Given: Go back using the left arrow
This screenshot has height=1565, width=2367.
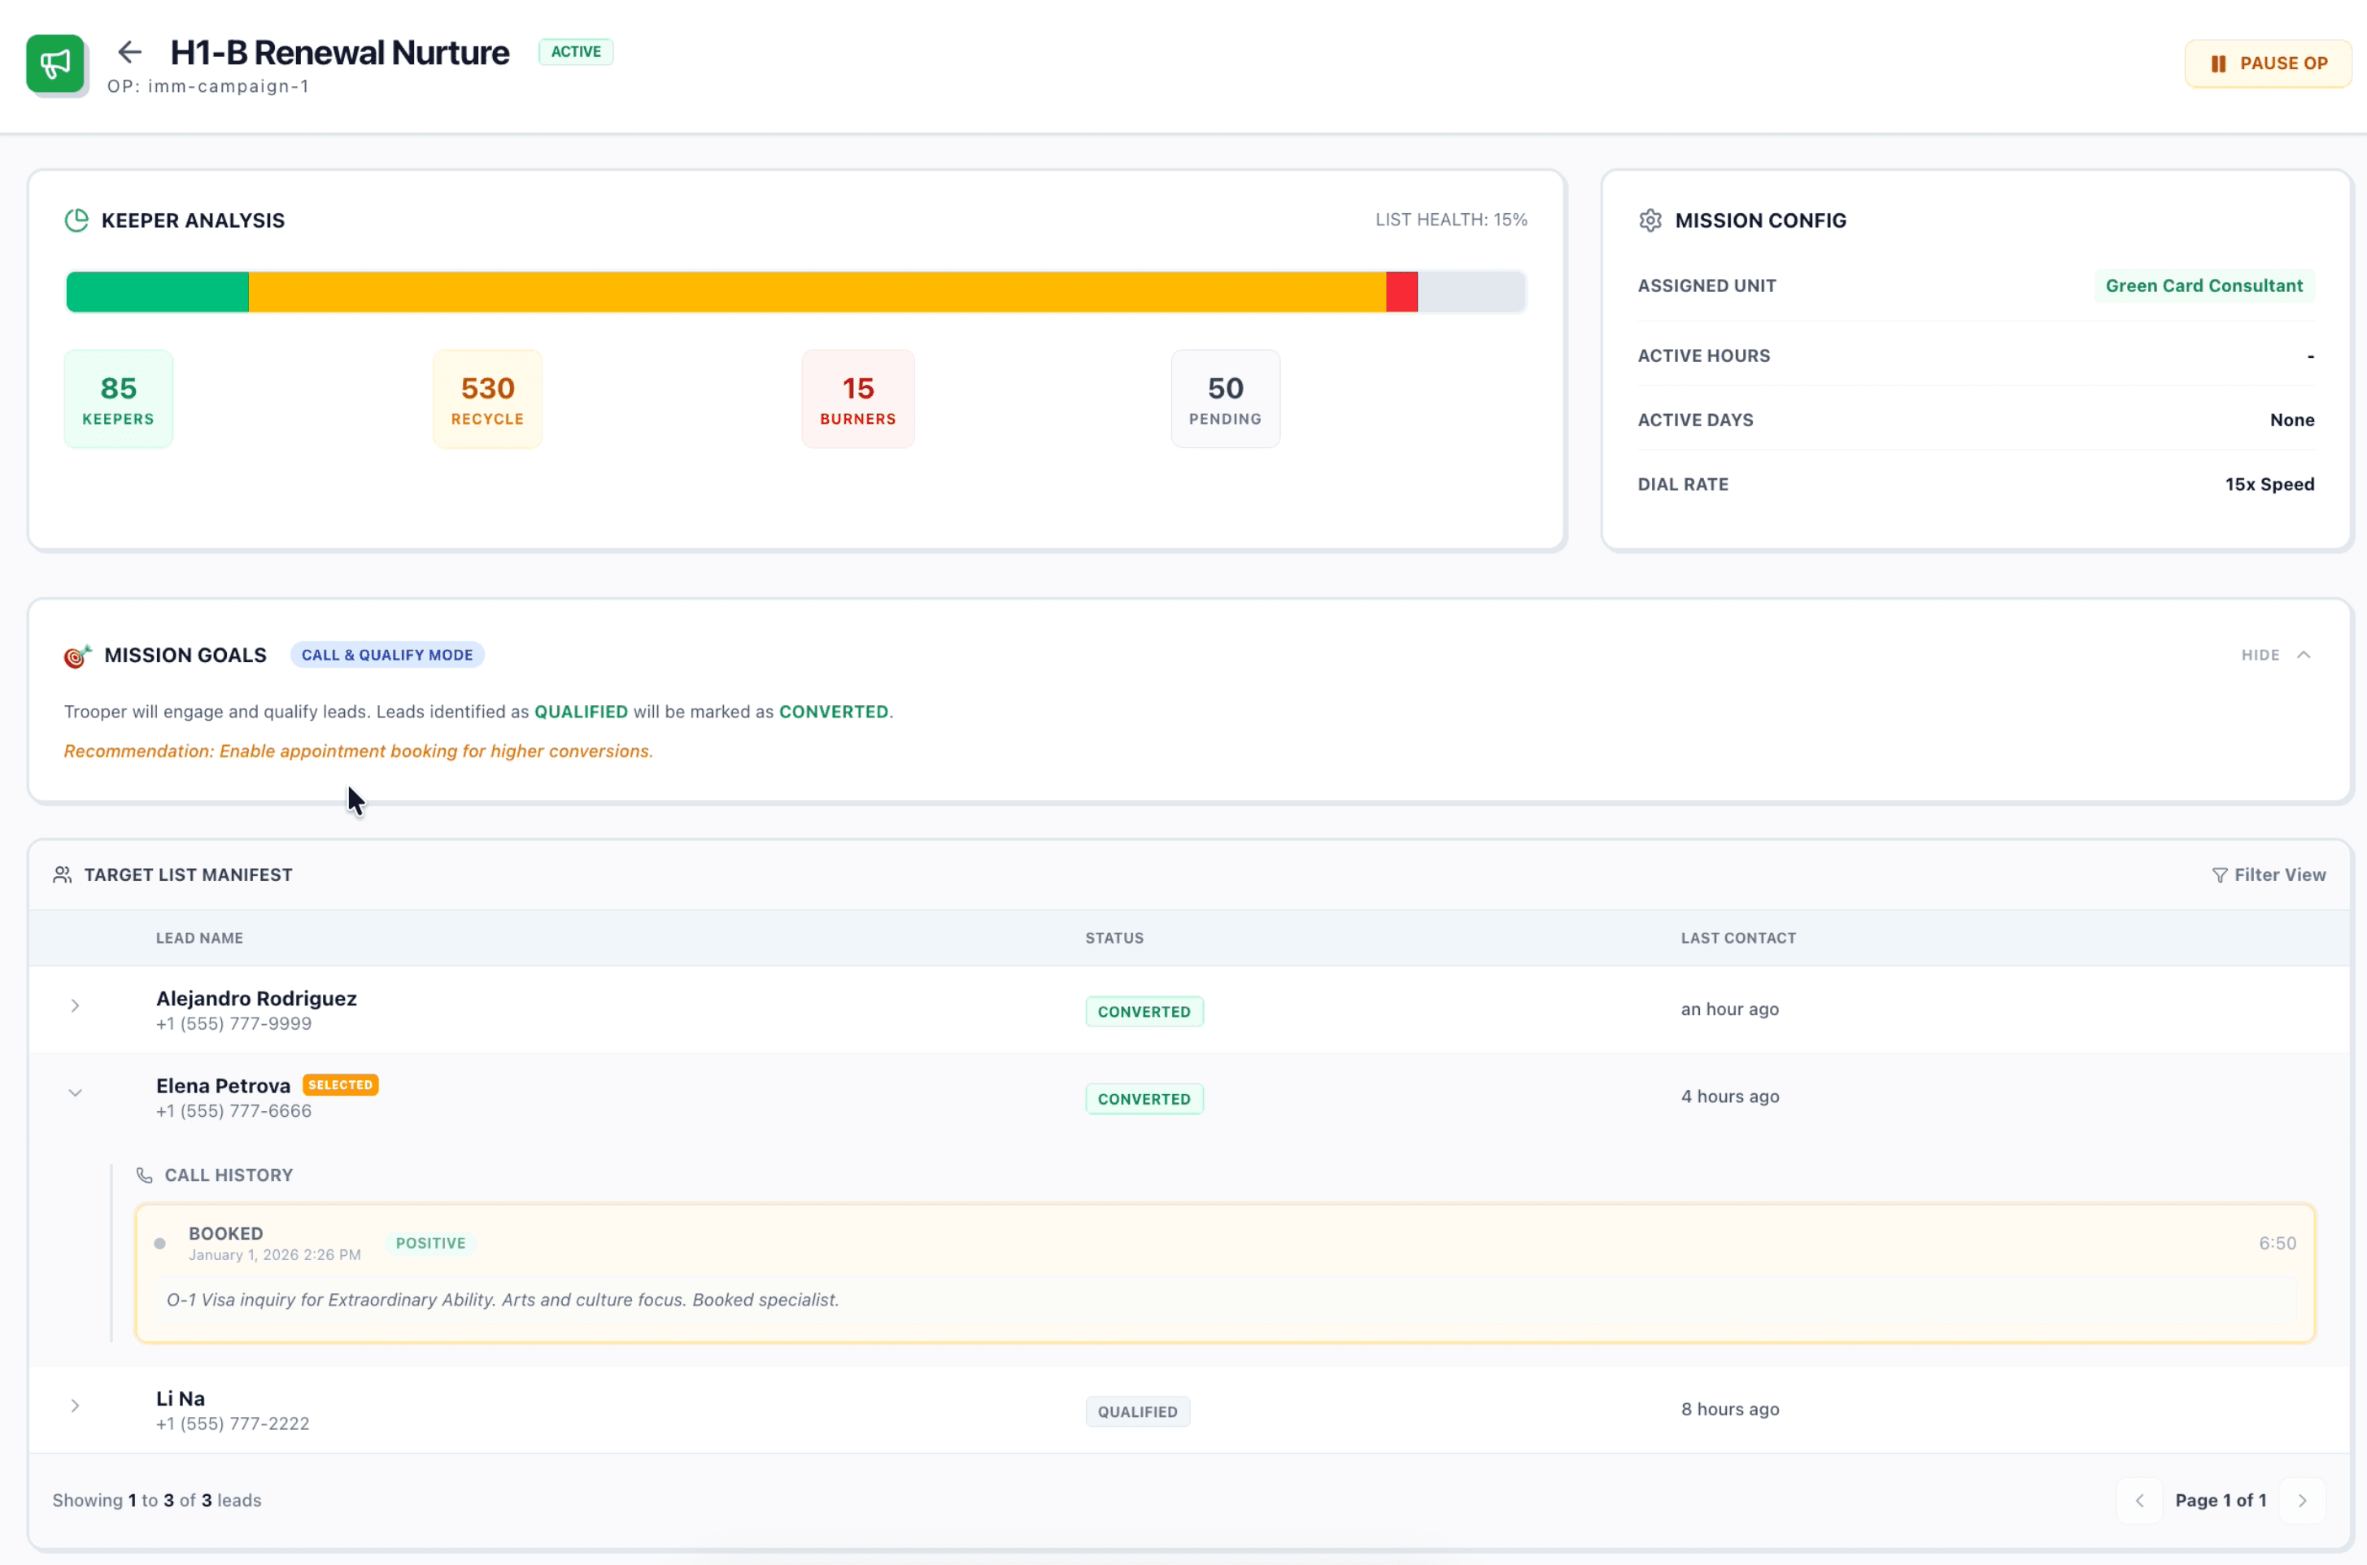Looking at the screenshot, I should 129,52.
